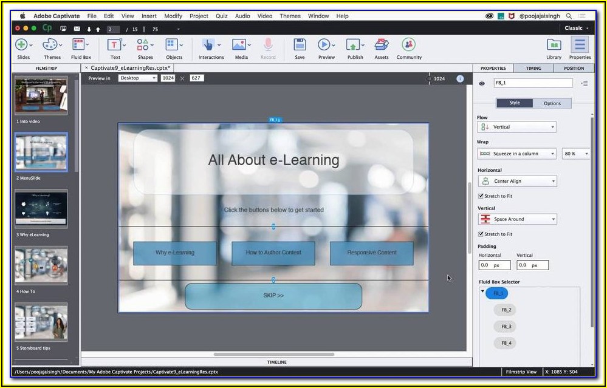Select the Fluid Box tool
Image resolution: width=607 pixels, height=388 pixels.
[x=79, y=45]
